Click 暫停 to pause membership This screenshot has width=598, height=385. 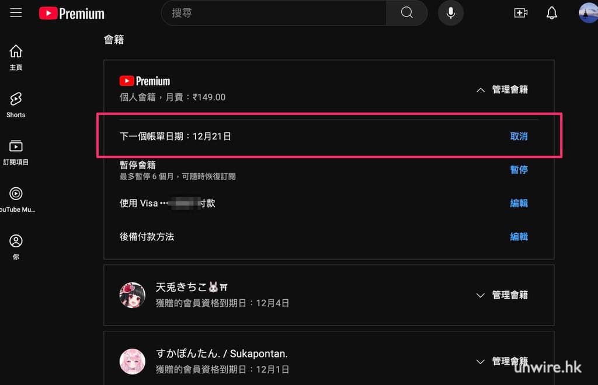pos(519,170)
